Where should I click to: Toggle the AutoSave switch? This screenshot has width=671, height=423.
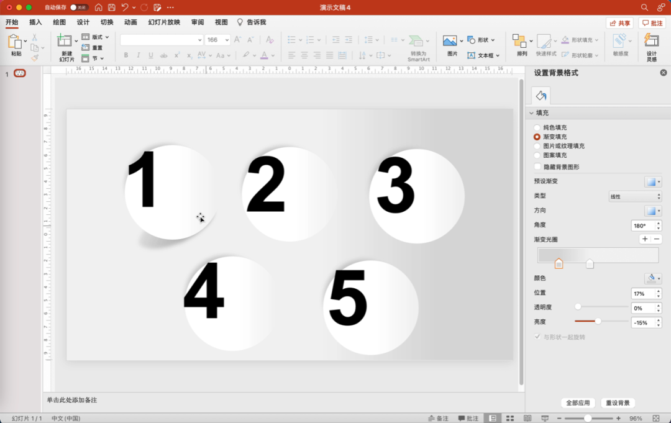pyautogui.click(x=79, y=7)
